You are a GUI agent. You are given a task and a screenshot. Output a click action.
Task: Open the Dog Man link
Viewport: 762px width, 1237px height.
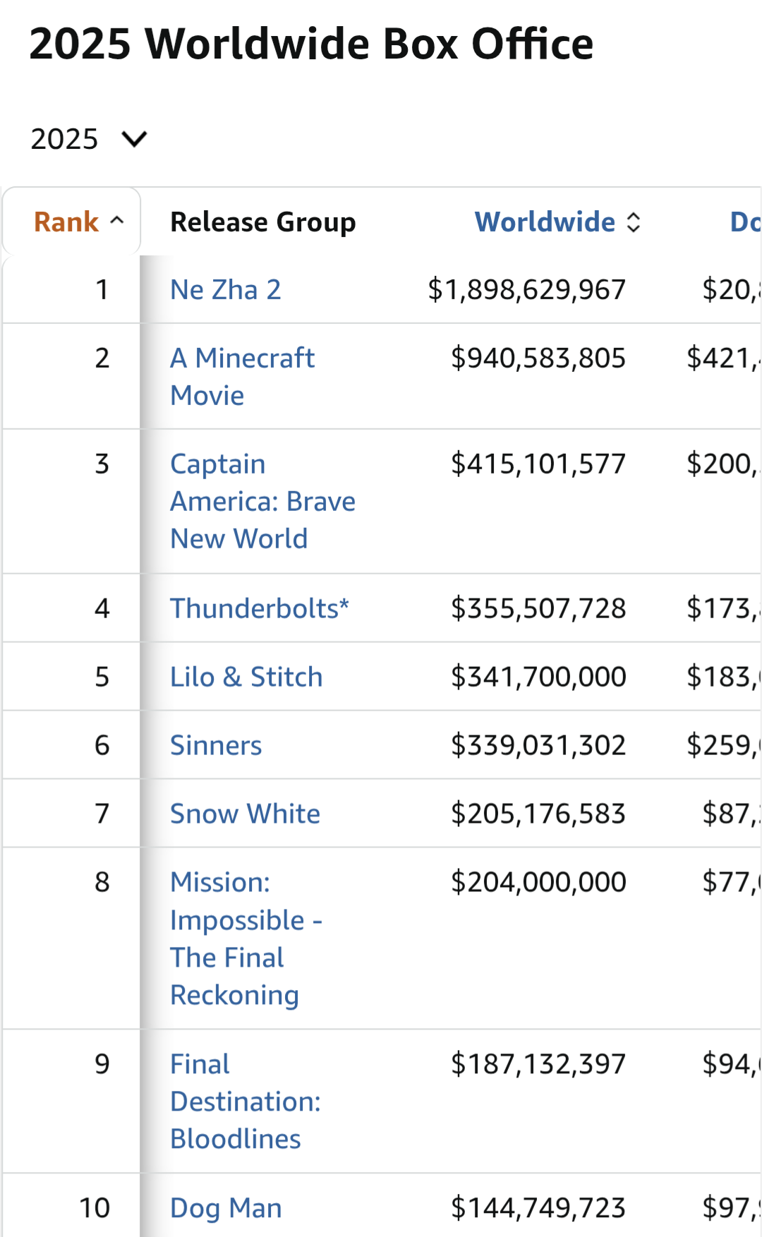226,1208
